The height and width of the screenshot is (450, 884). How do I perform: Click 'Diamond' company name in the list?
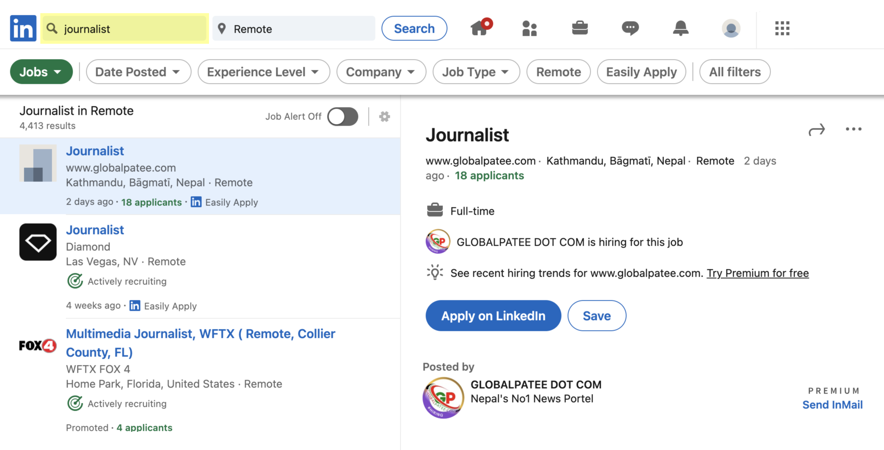[88, 247]
